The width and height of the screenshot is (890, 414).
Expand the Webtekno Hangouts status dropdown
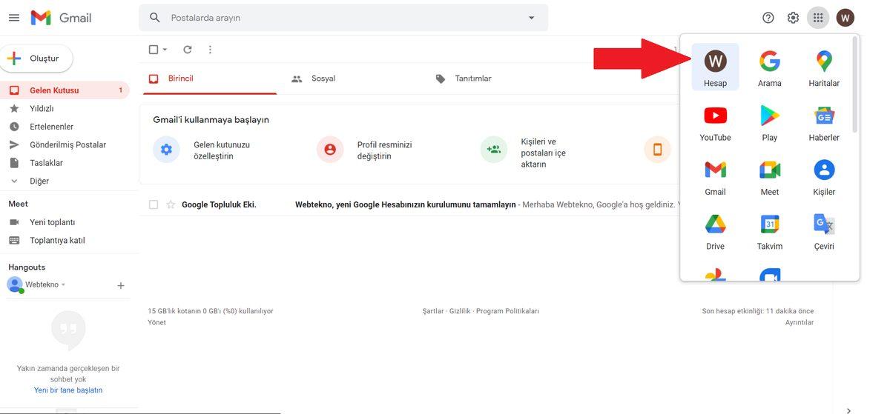[x=63, y=285]
